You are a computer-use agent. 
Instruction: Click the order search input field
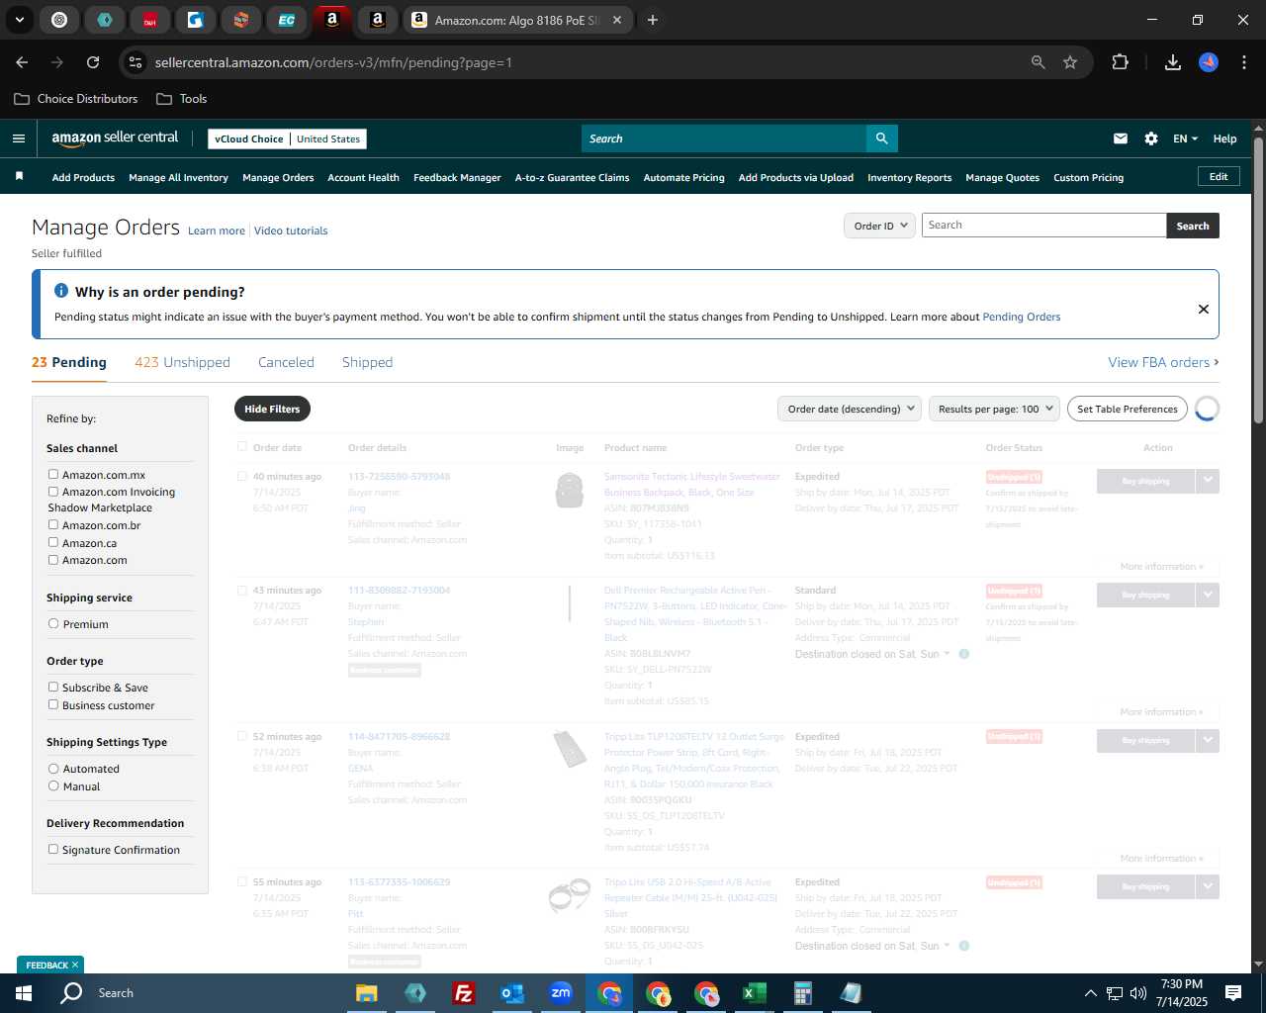tap(1043, 226)
